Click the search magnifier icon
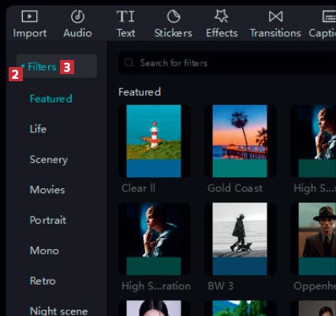336x316 pixels. 129,63
